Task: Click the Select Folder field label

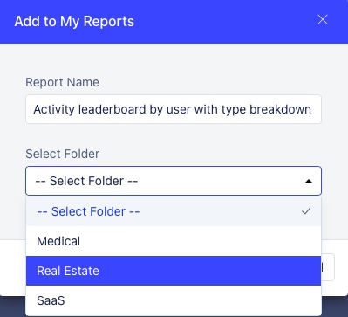Action: pyautogui.click(x=63, y=154)
